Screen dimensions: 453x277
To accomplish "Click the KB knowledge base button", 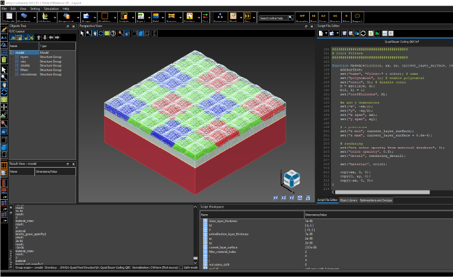I will coord(313,17).
